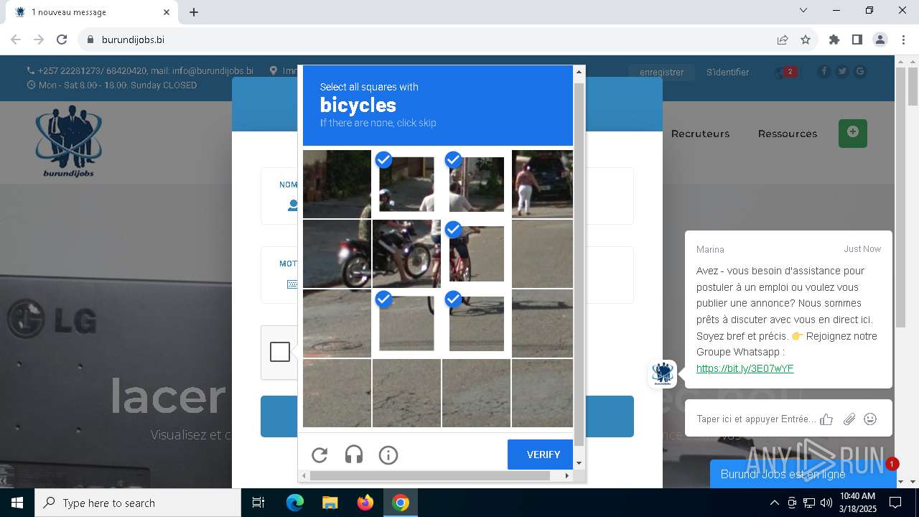Attach a file in chat
Viewport: 919px width, 517px height.
849,419
